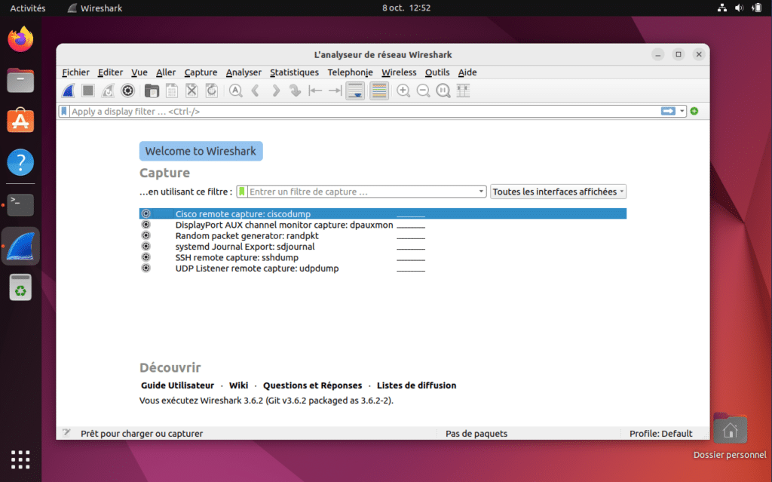Screen dimensions: 772x482
Task: Open the Telephonie menu
Action: (x=350, y=72)
